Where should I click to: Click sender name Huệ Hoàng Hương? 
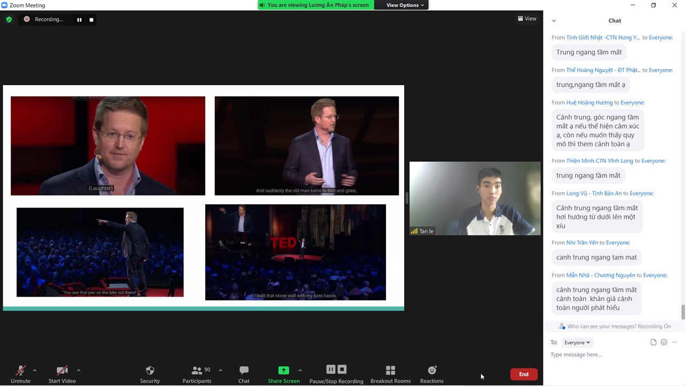click(590, 102)
